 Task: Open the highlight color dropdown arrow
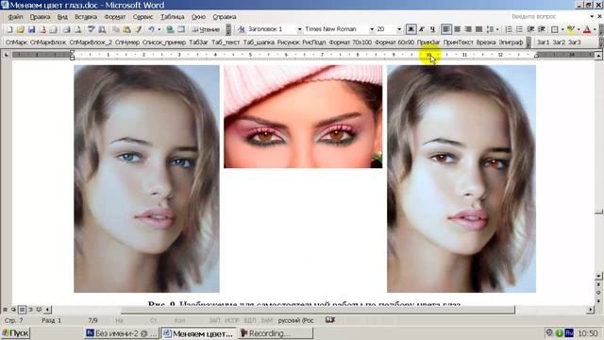[x=579, y=29]
